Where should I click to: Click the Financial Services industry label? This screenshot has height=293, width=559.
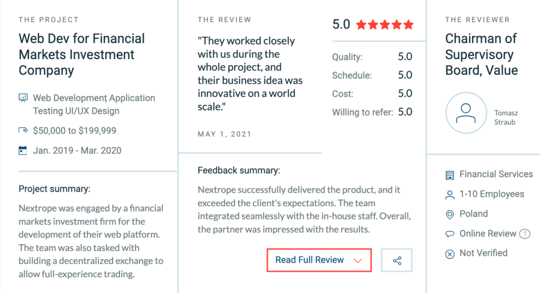496,174
